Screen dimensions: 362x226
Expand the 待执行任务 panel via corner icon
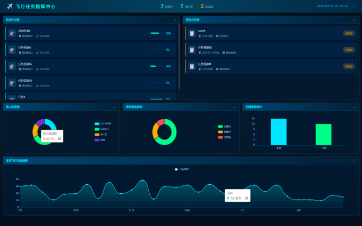pos(354,20)
